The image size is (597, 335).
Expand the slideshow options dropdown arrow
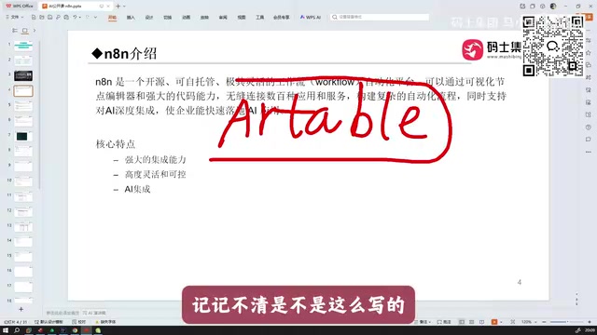[x=501, y=322]
